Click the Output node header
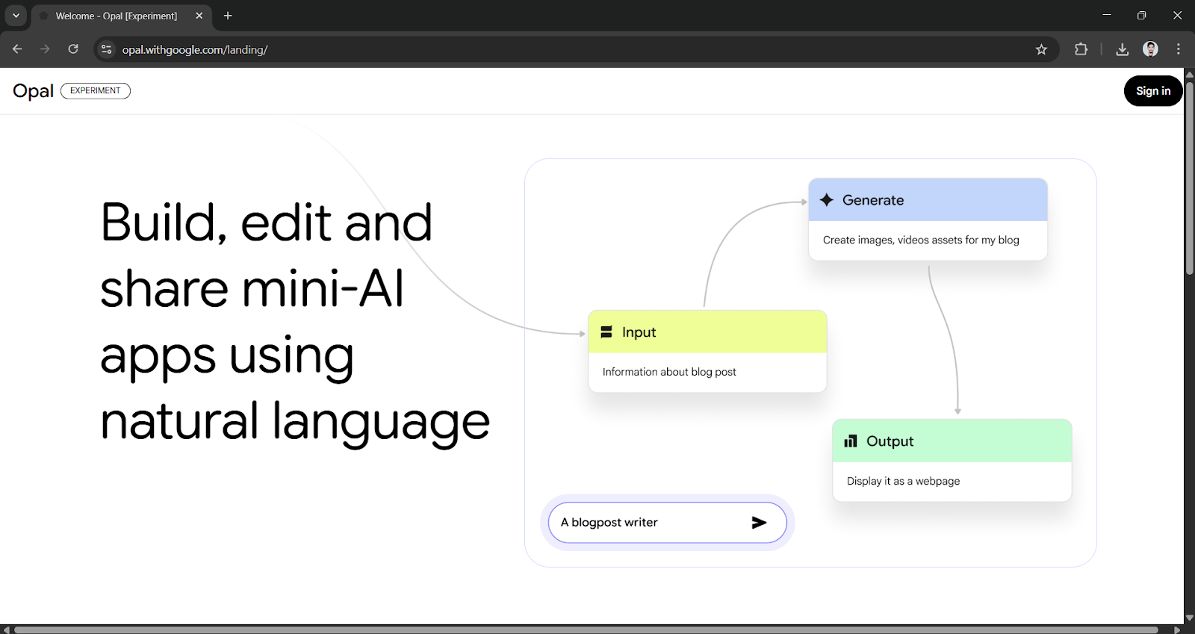 952,441
